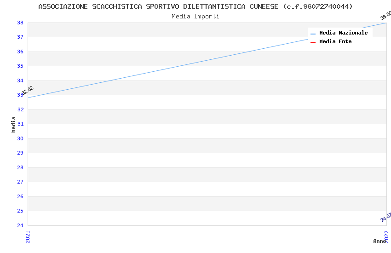The image size is (391, 253).
Task: Click the 33 y-axis tick label
Action: pos(20,95)
